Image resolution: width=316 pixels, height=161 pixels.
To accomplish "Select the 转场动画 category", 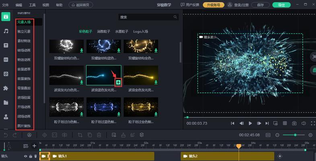I will coord(24,50).
